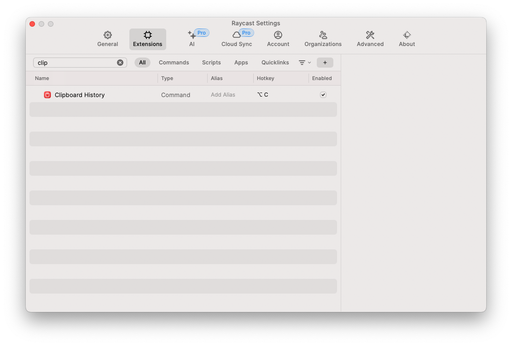Click the Hotkey column header
This screenshot has height=346, width=512.
click(266, 78)
